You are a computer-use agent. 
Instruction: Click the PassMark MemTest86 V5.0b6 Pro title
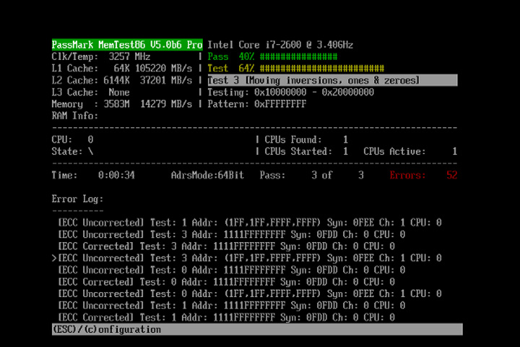[127, 45]
